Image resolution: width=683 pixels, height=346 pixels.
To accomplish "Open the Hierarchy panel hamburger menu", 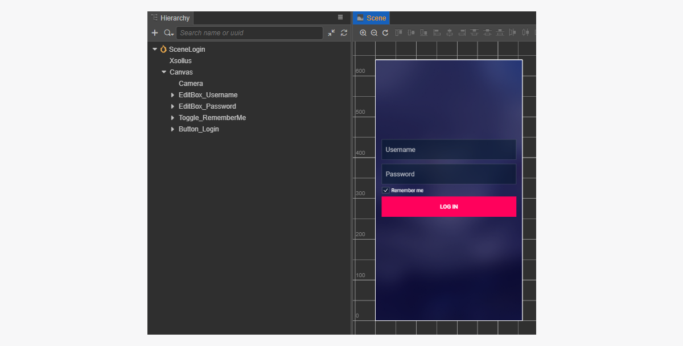I will (340, 18).
